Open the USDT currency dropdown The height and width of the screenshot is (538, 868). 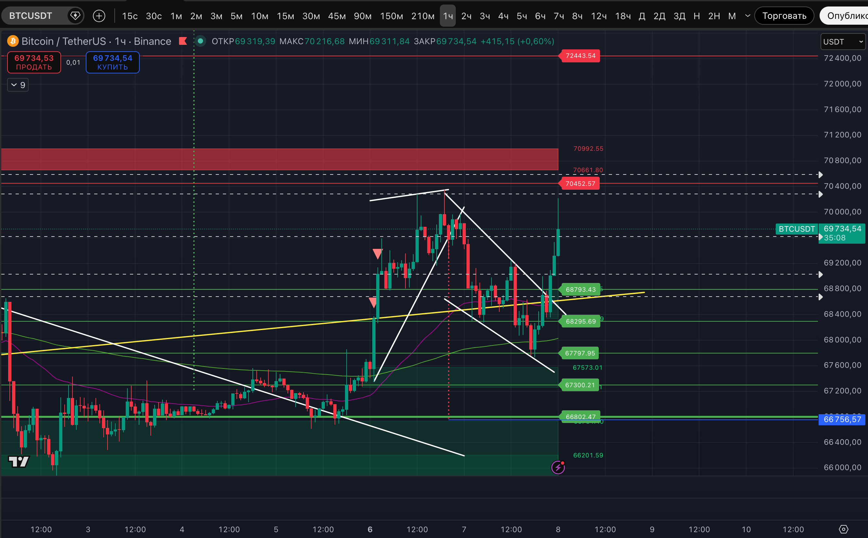click(842, 42)
